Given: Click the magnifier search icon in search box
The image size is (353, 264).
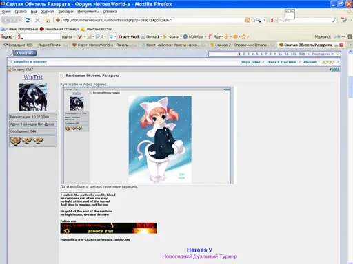Looking at the screenshot, I should [334, 20].
